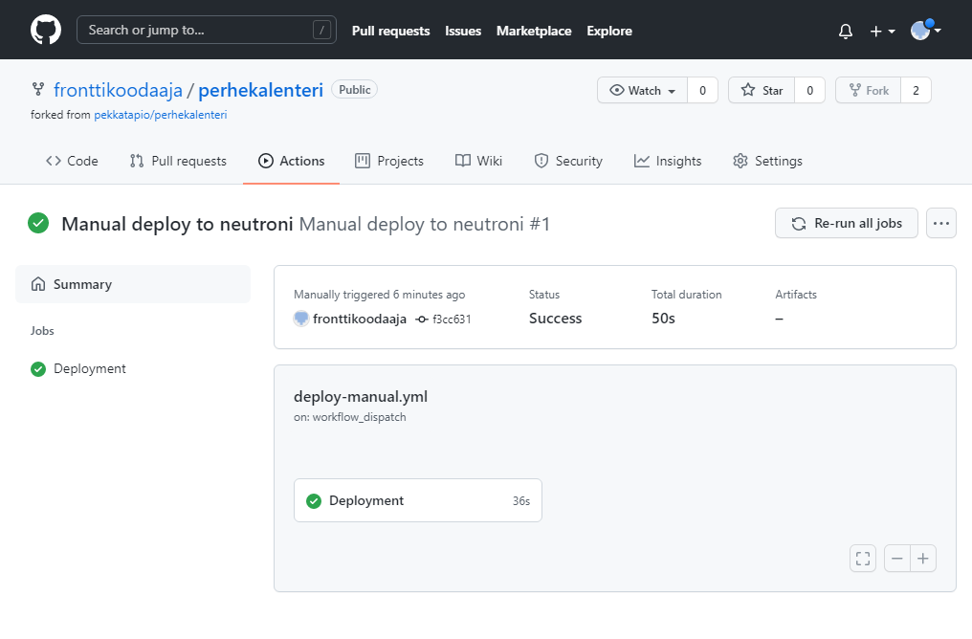Open the Insights tab
Image resolution: width=972 pixels, height=639 pixels.
668,161
